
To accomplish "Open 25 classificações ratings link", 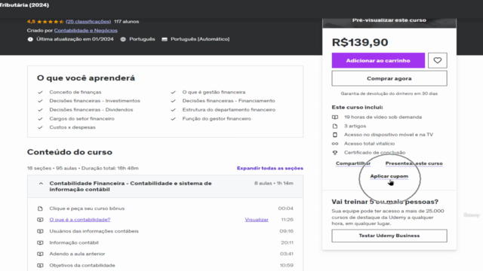I will 88,22.
